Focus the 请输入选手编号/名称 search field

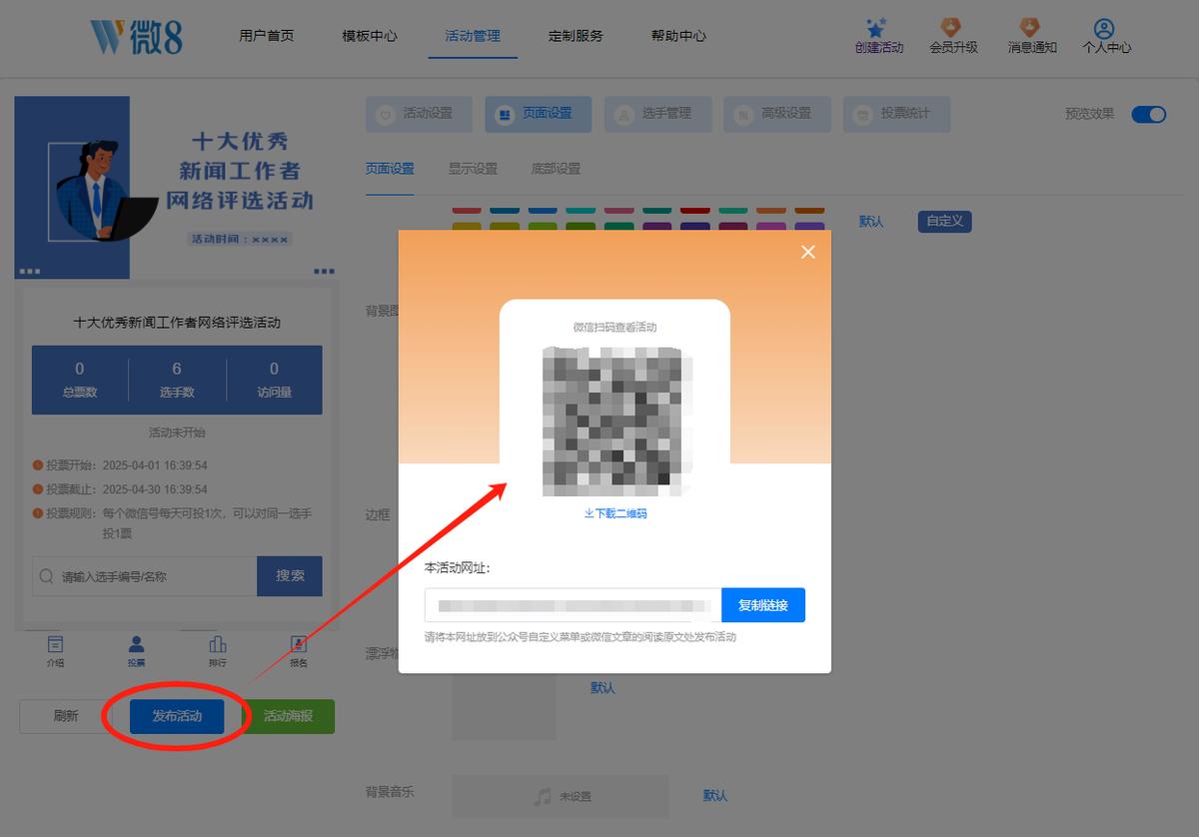pos(144,576)
